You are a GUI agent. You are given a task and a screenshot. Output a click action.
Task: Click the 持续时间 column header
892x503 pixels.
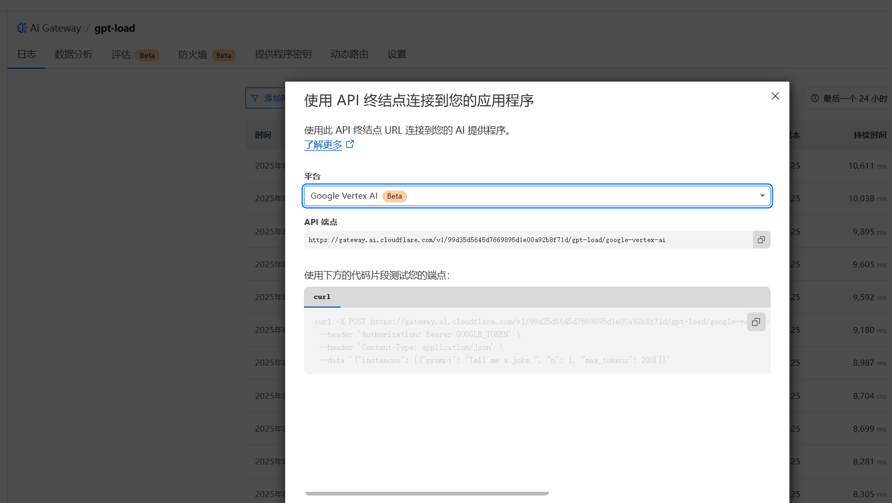pyautogui.click(x=870, y=135)
